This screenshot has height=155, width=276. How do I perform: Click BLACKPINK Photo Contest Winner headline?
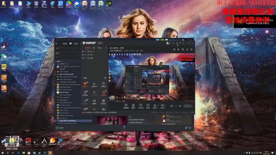(136, 121)
